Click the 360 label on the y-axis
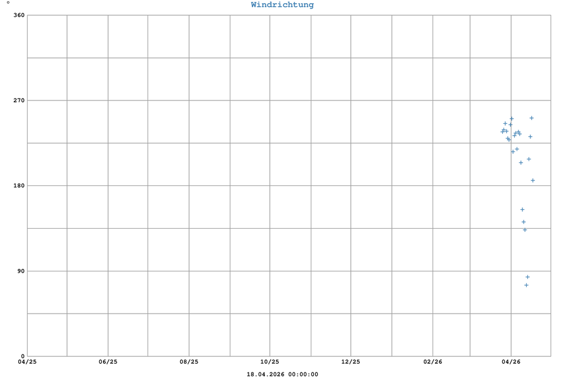 pos(19,15)
